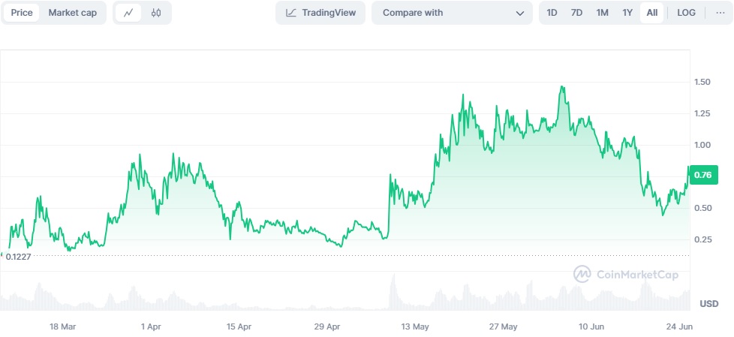Screen dimensions: 734x337
Task: Select the Price tab
Action: coord(22,13)
